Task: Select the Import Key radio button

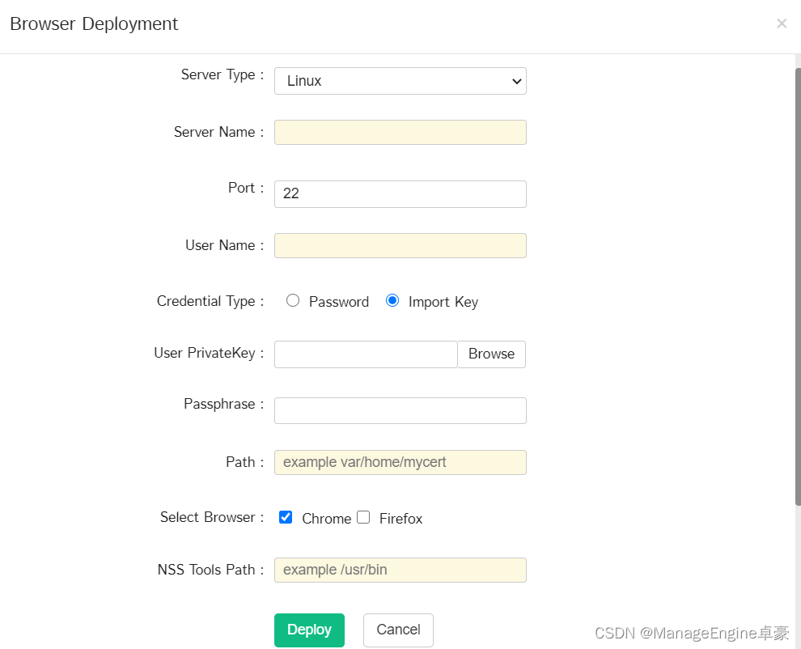Action: [392, 300]
